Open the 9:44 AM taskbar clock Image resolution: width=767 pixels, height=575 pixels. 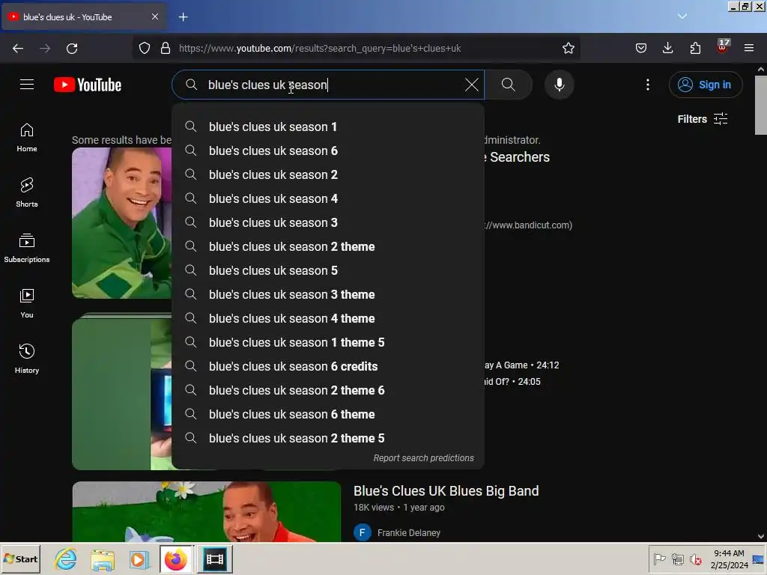pos(729,559)
